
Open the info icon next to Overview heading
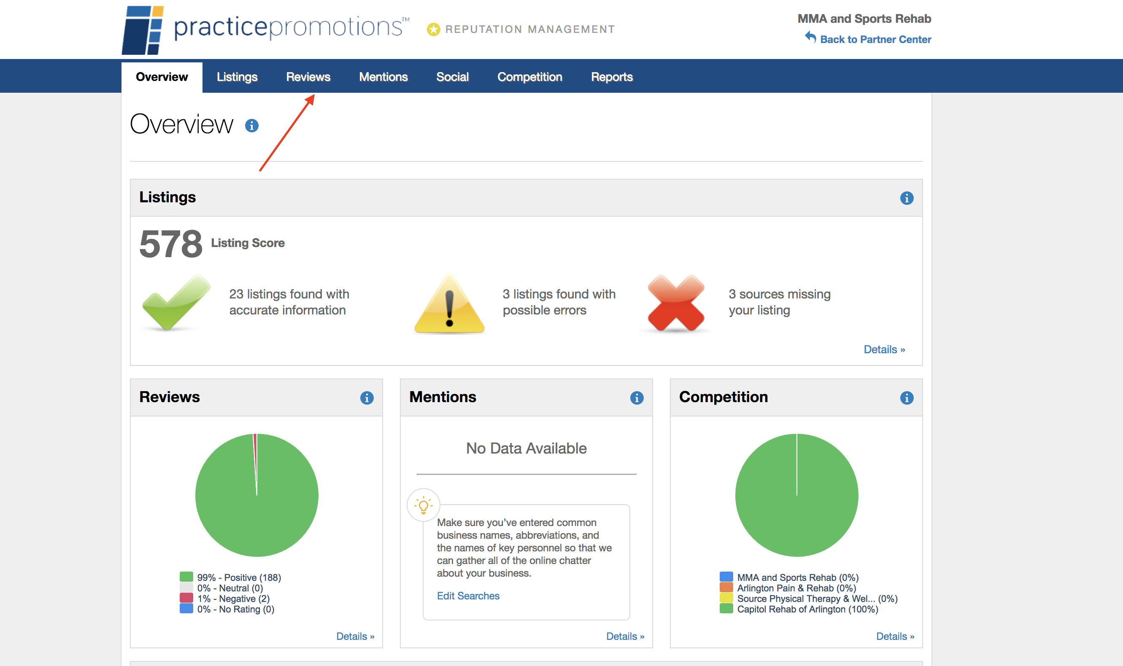[x=251, y=126]
